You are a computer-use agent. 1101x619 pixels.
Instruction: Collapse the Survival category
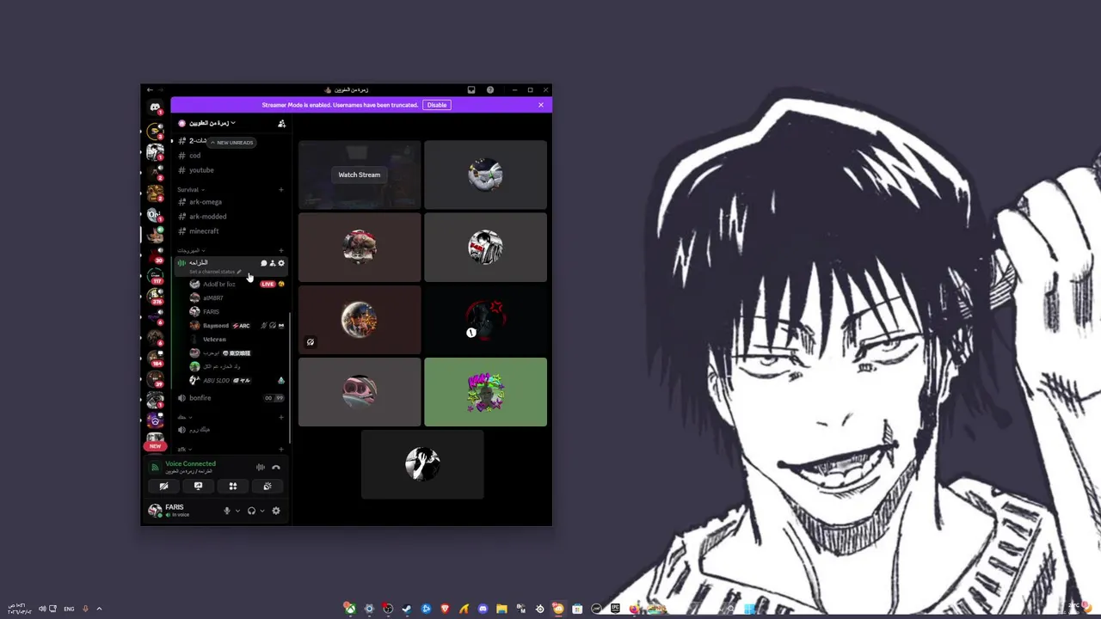point(190,189)
